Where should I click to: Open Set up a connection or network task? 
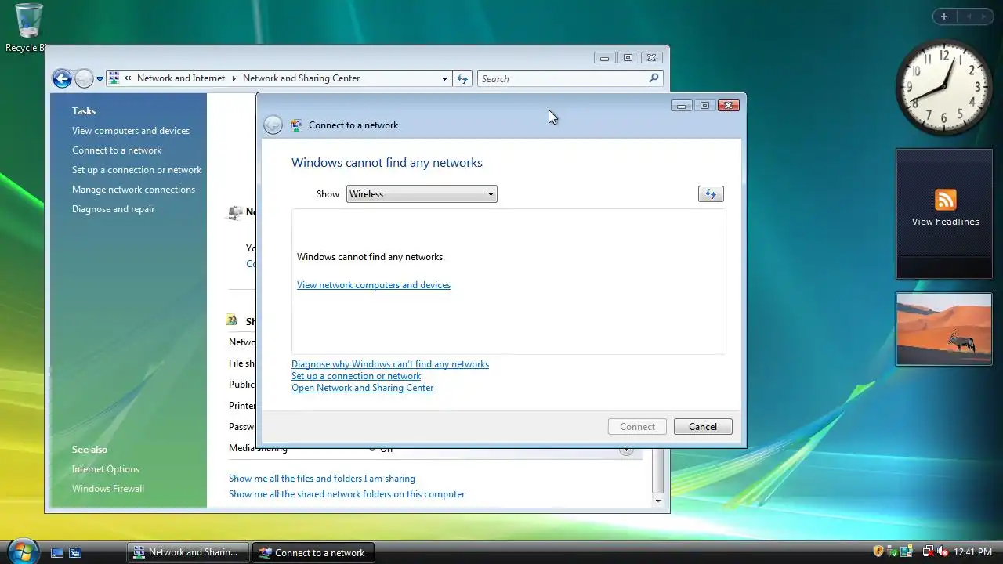[x=136, y=170]
